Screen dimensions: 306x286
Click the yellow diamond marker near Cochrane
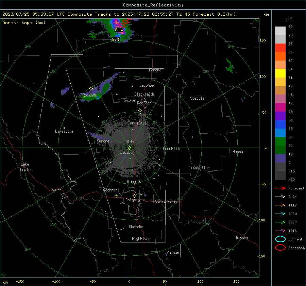[117, 196]
